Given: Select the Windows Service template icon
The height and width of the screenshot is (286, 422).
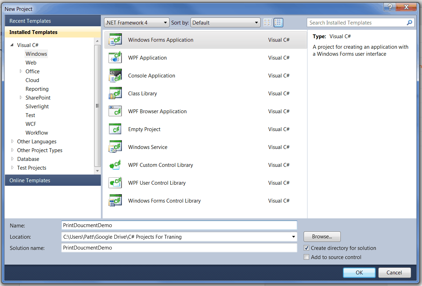Looking at the screenshot, I should click(115, 147).
